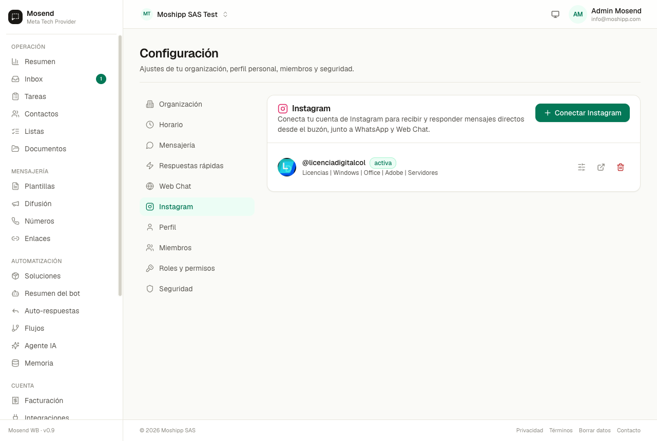Click the AM user avatar

(x=578, y=14)
